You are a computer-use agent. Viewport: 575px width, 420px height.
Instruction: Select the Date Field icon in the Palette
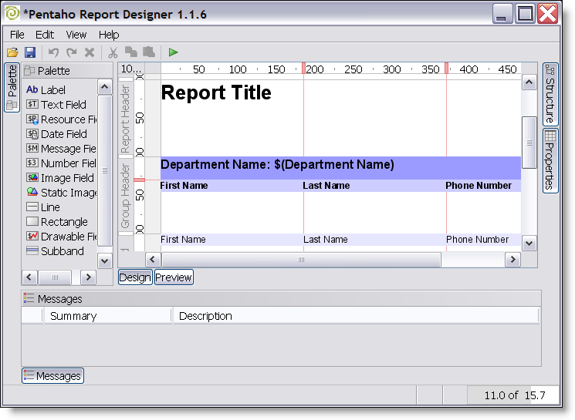click(x=32, y=133)
